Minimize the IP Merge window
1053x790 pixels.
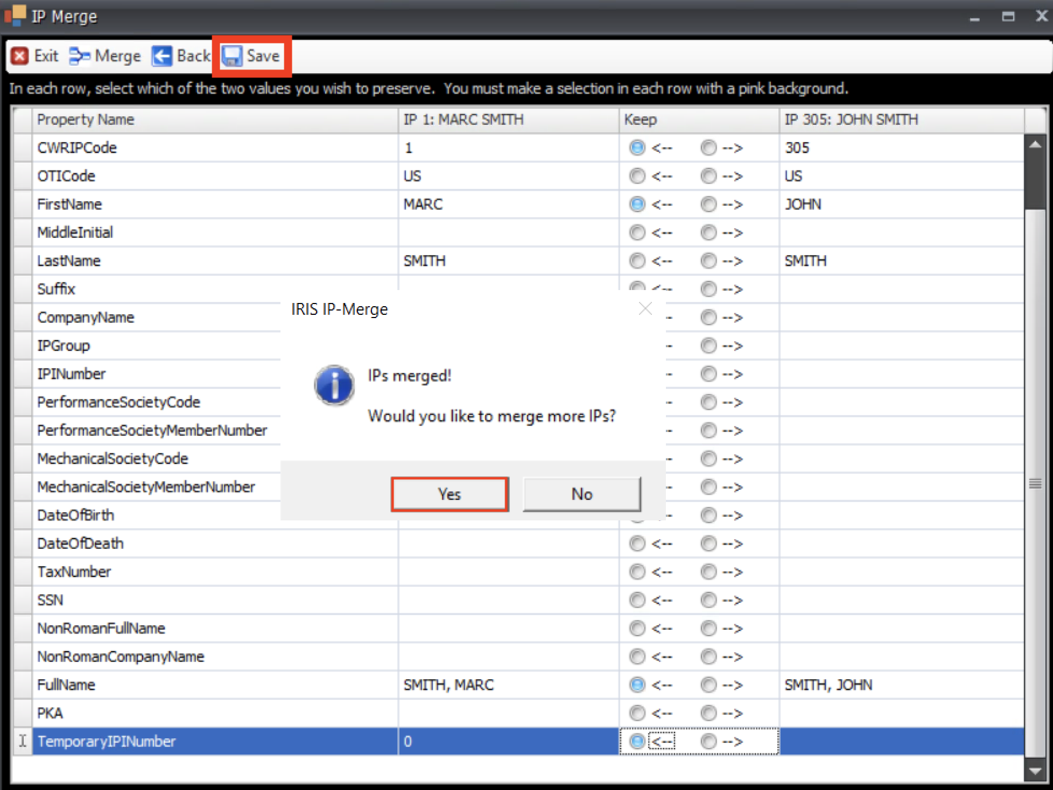coord(974,19)
